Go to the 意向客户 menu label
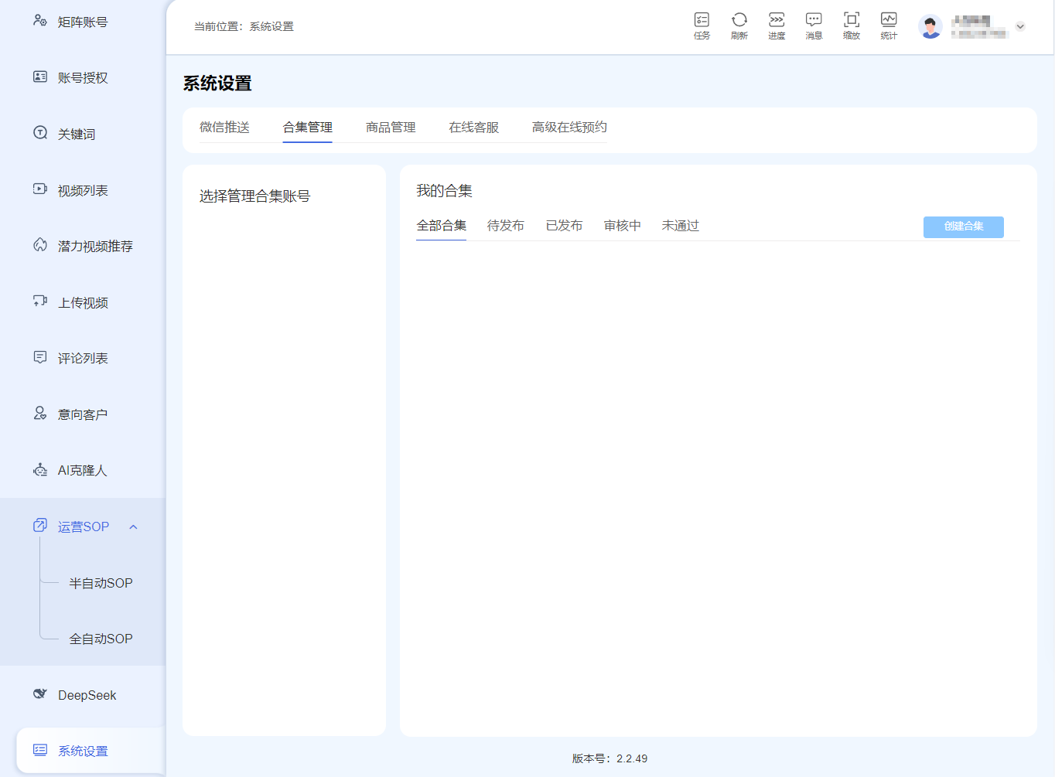 [83, 414]
